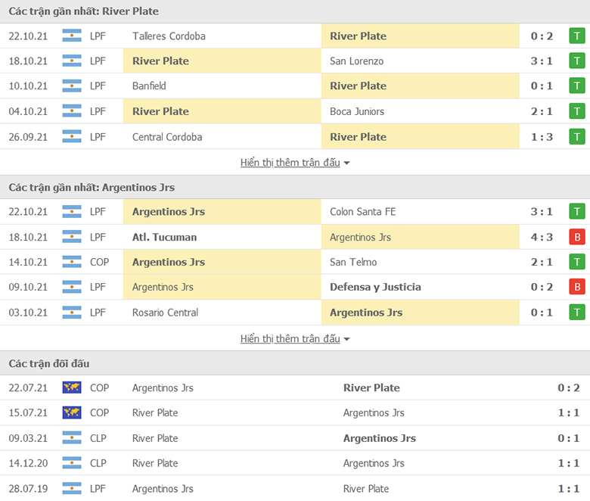Viewport: 590px width, 501px height.
Task: Click green T badge for Boca Juniors match
Action: (577, 111)
